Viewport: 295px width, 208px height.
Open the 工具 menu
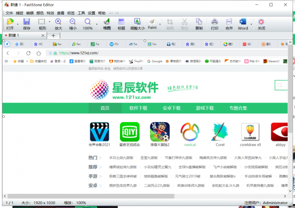81,13
